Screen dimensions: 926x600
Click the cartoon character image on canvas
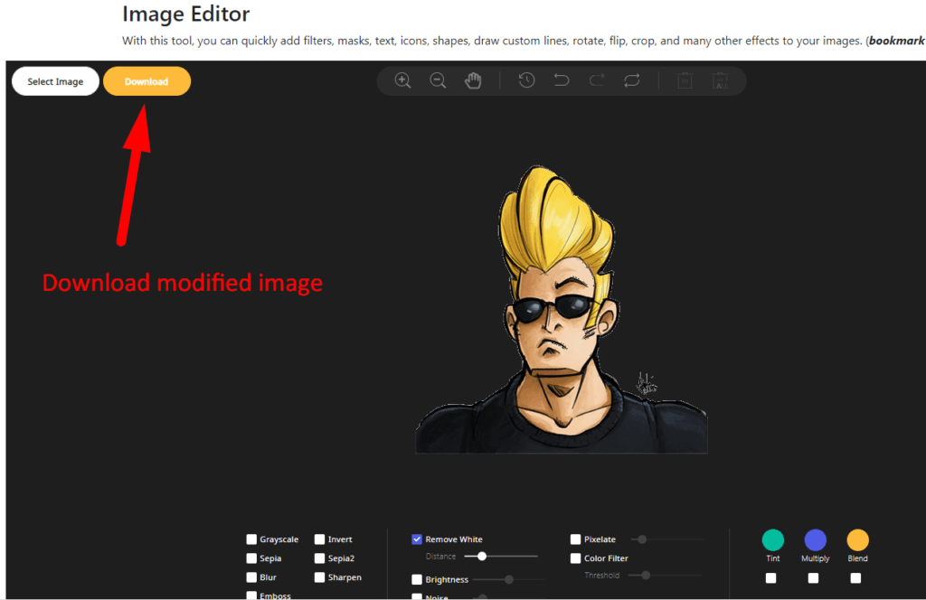click(x=562, y=310)
